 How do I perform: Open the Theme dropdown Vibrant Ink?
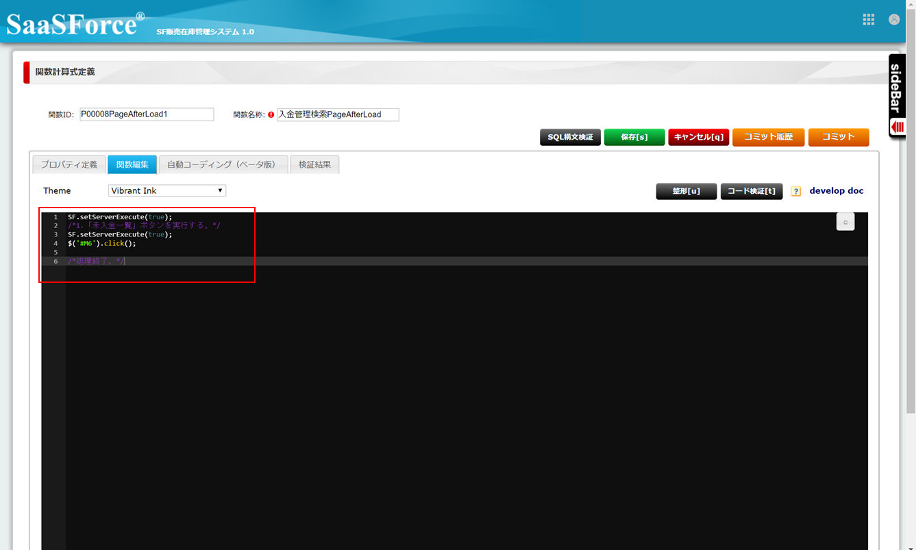click(x=167, y=191)
